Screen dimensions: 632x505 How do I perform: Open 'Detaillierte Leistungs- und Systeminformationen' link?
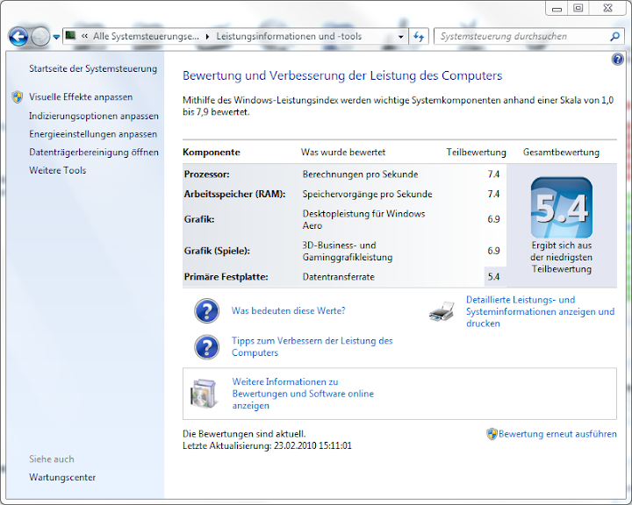(x=540, y=312)
